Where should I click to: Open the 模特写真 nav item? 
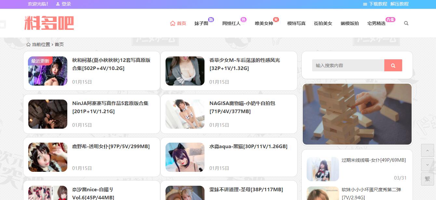pos(297,23)
